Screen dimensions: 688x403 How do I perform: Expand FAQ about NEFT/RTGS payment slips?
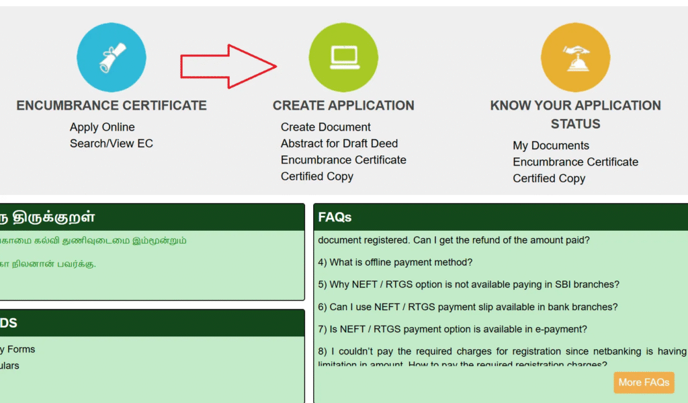pos(466,307)
